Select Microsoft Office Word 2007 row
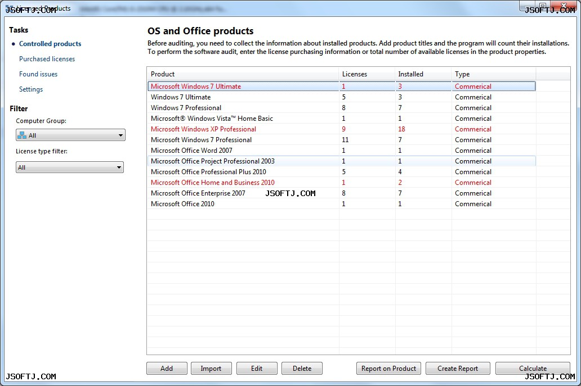Image resolution: width=581 pixels, height=386 pixels. pos(342,151)
